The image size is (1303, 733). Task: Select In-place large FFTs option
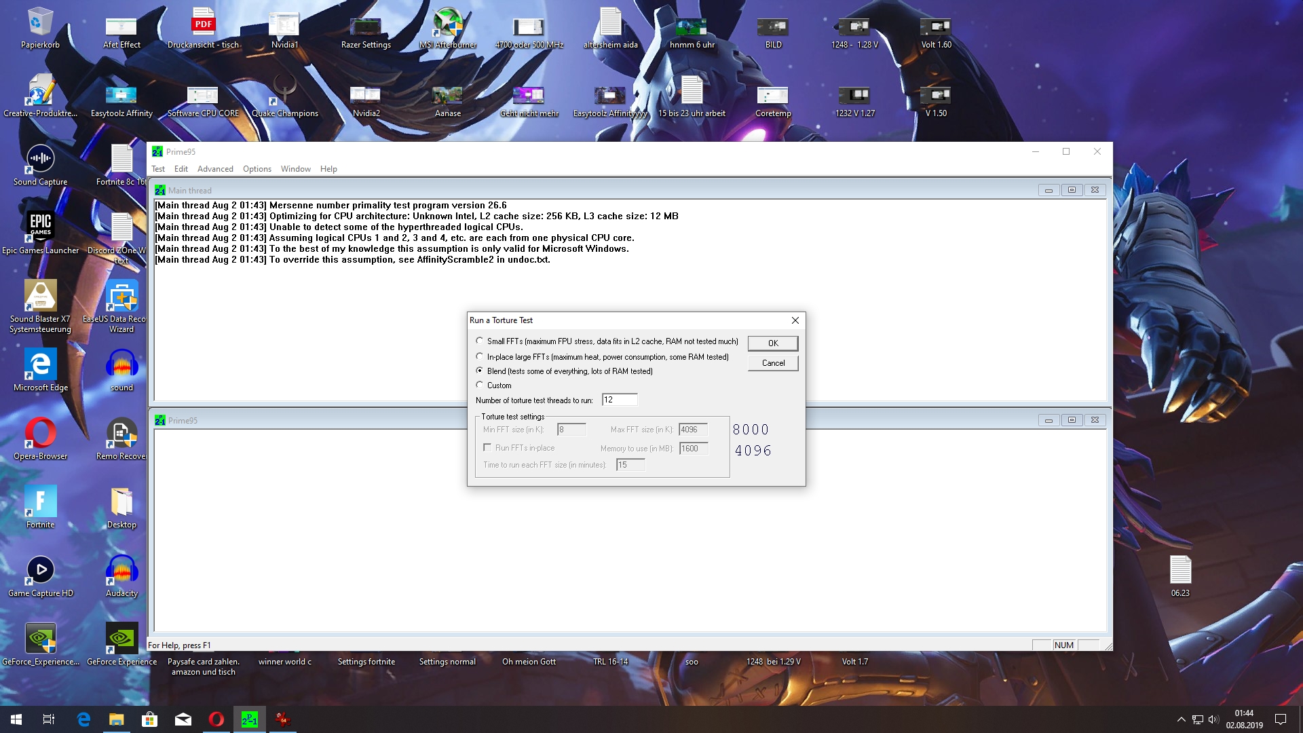pyautogui.click(x=480, y=356)
